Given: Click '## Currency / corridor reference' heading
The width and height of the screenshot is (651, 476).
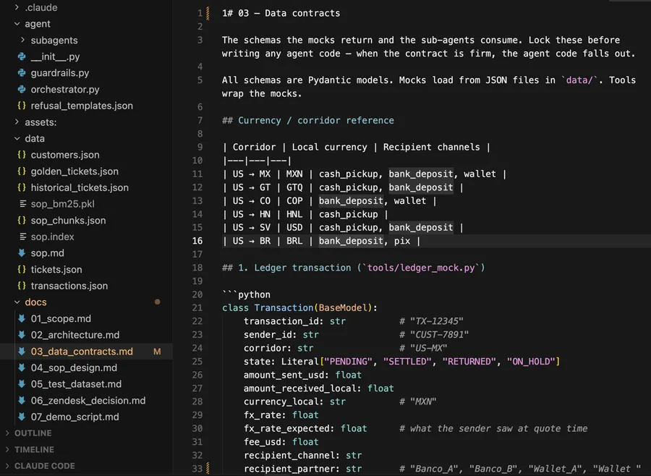Looking at the screenshot, I should coord(308,121).
